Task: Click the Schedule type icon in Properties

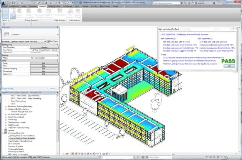Action: 7,34
